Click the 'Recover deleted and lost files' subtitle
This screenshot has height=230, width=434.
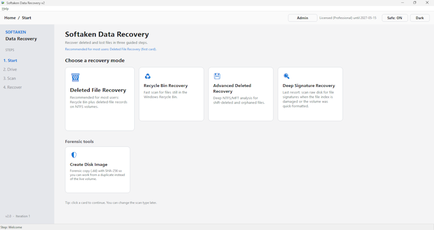[x=106, y=43]
